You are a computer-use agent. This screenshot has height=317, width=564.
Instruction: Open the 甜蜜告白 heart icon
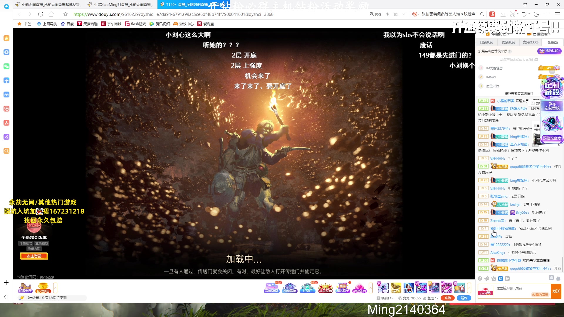[x=360, y=287]
